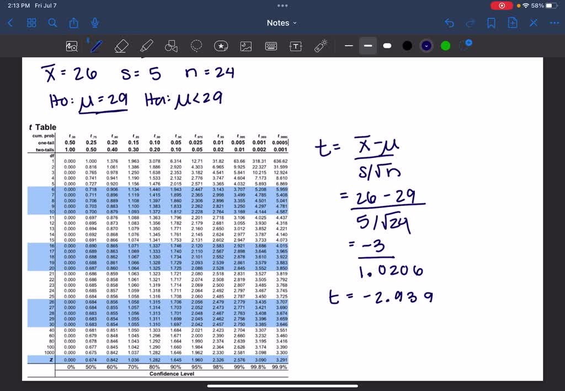Open the Notes title dropdown

(281, 23)
